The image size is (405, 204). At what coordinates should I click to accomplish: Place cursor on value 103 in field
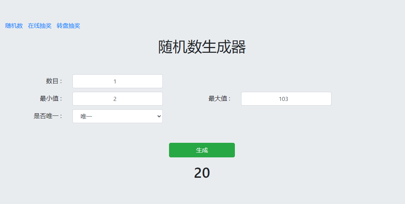pyautogui.click(x=284, y=99)
